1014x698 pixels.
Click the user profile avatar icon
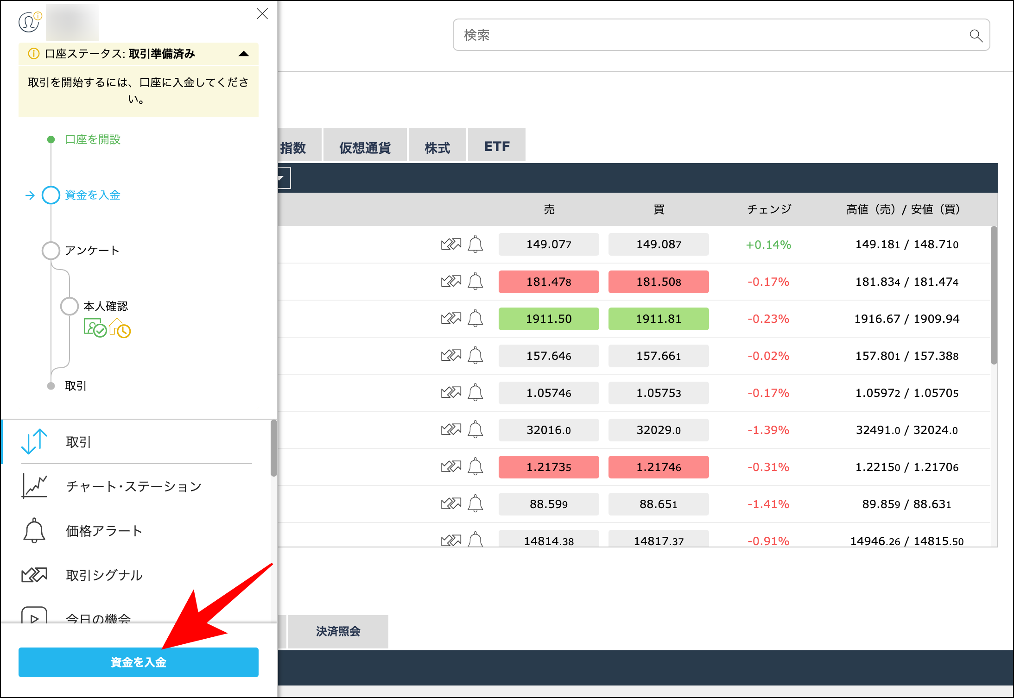28,21
